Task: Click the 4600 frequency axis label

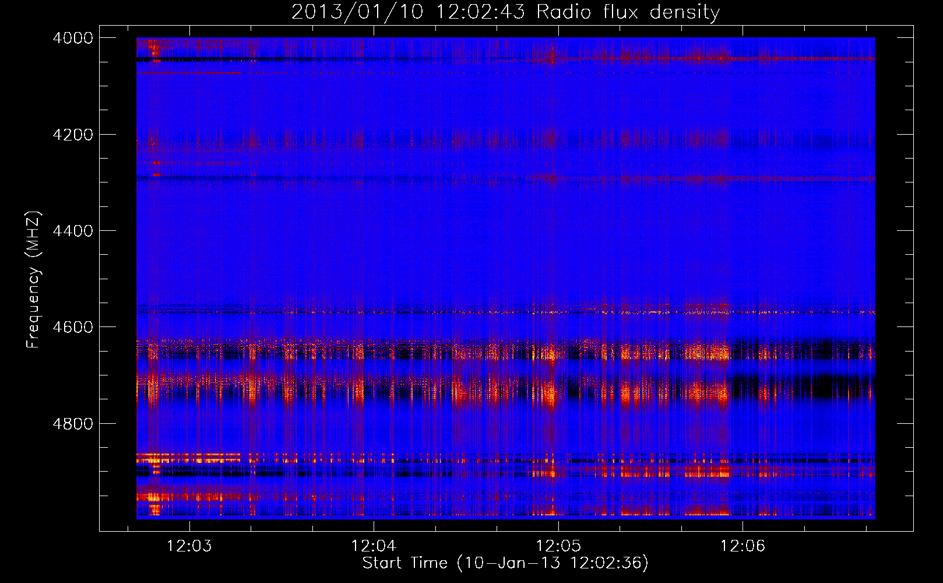Action: [73, 327]
